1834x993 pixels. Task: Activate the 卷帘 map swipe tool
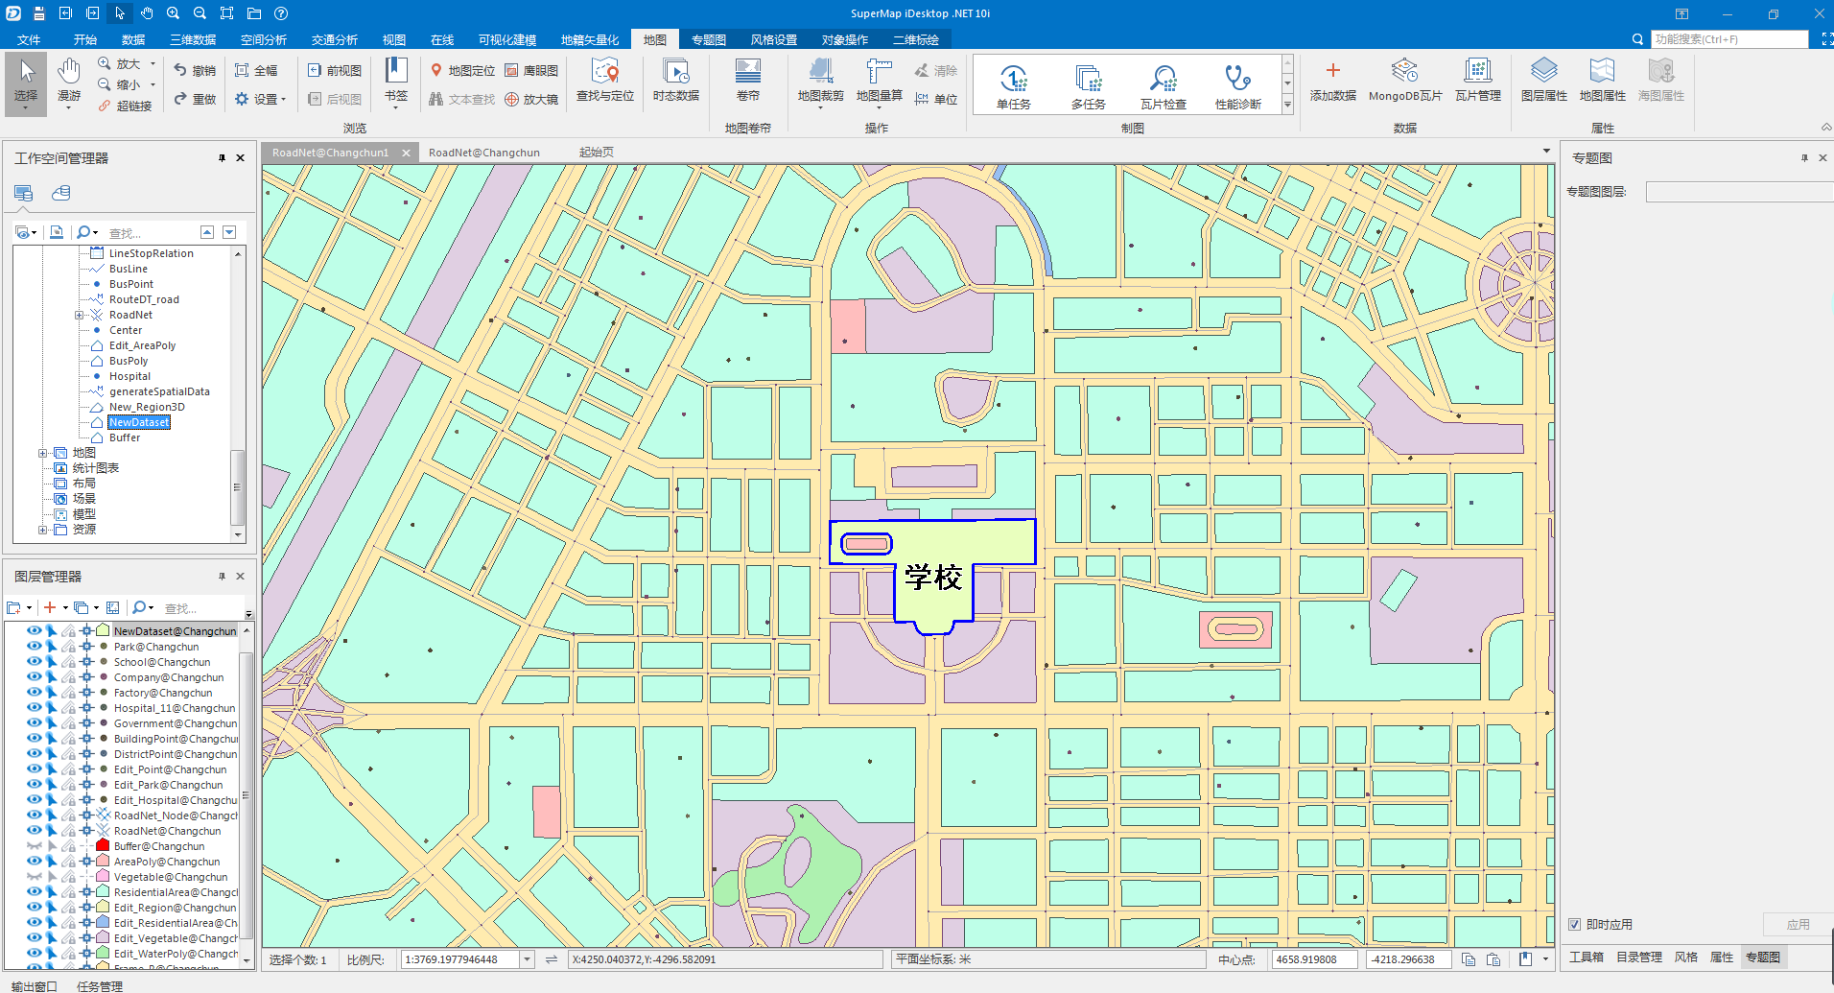748,81
